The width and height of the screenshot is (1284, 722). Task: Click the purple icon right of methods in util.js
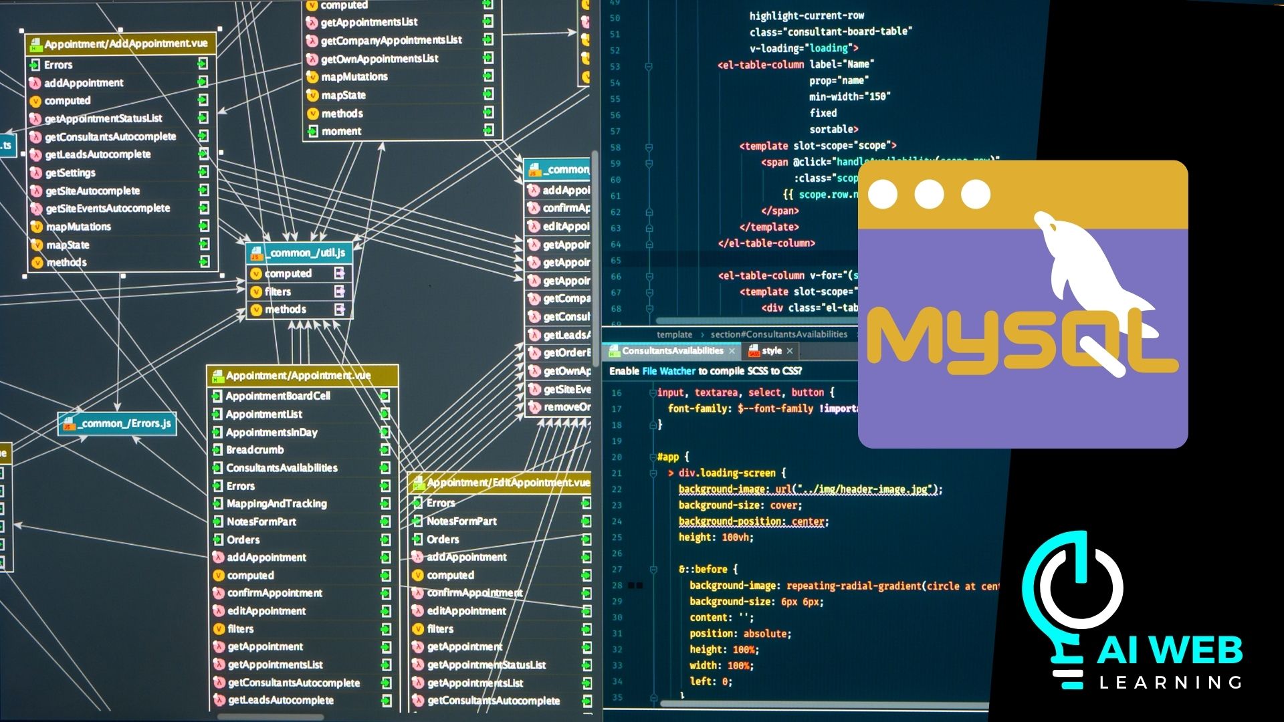[340, 310]
